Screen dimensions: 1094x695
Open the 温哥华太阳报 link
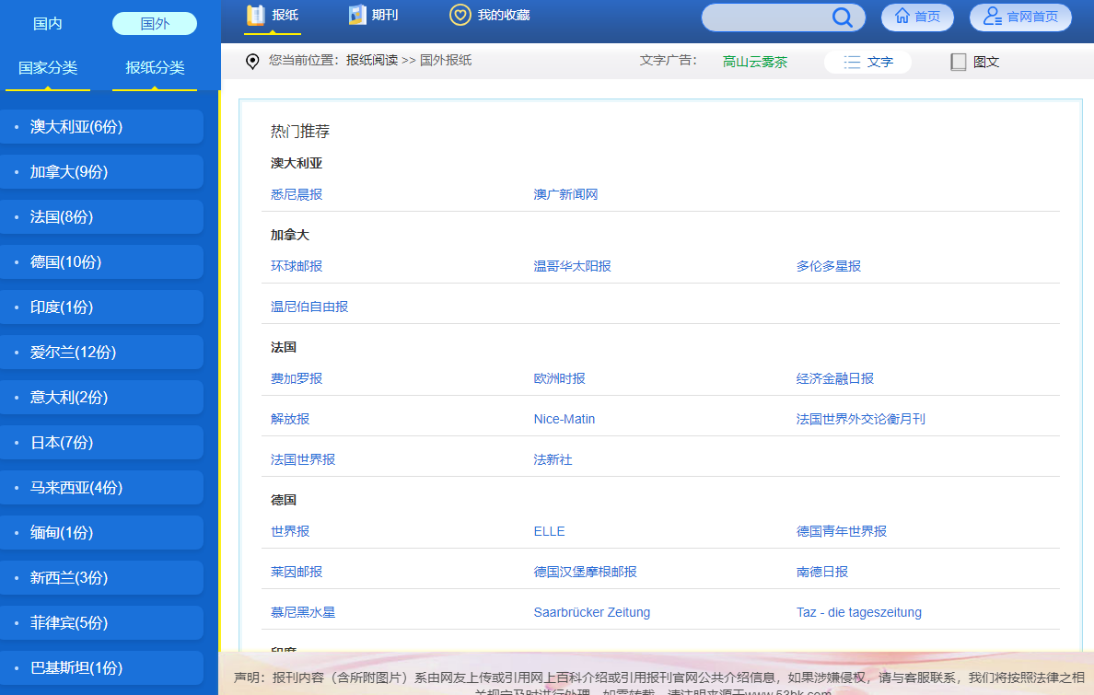[x=572, y=267]
